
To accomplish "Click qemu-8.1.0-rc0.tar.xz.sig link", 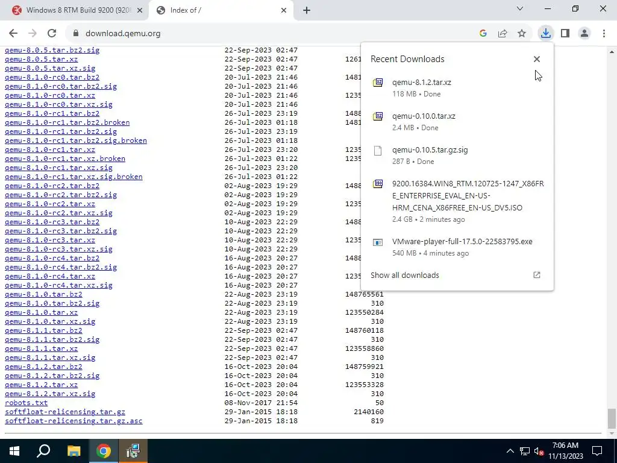I will [58, 104].
